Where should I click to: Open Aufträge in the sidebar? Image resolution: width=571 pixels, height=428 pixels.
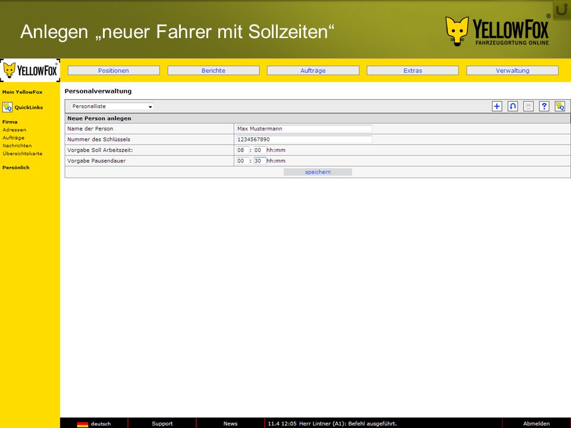coord(14,138)
